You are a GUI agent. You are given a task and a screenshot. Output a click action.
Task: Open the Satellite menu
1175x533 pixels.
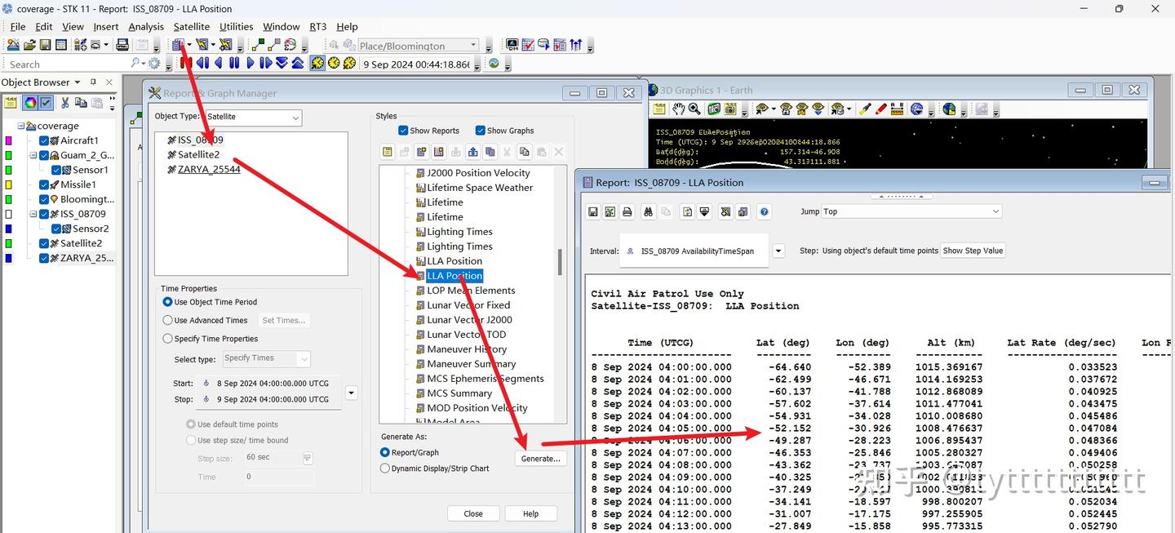coord(191,26)
